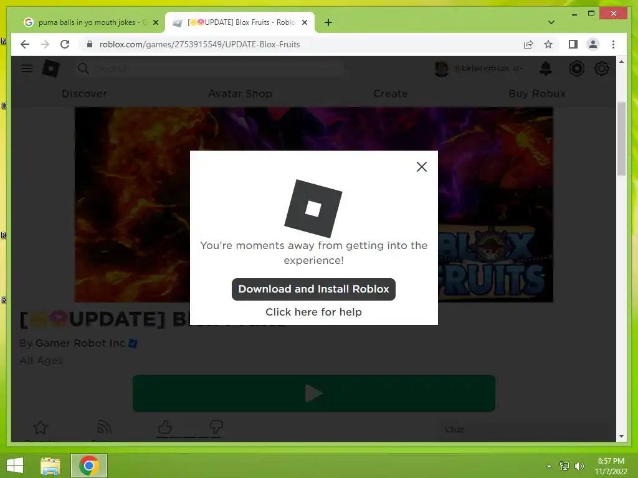Click the Roblox logo in dialog
This screenshot has width=638, height=478.
(313, 208)
